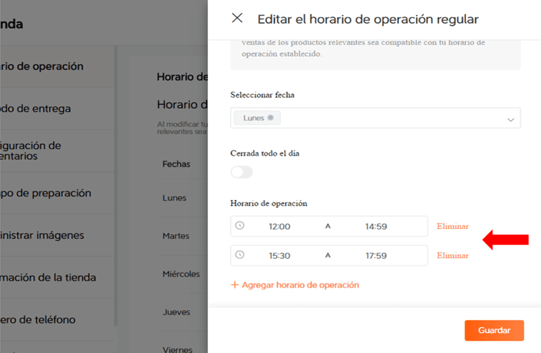Click the clock icon in the 12:00 slot
Screen dimensions: 541x353
tap(239, 226)
